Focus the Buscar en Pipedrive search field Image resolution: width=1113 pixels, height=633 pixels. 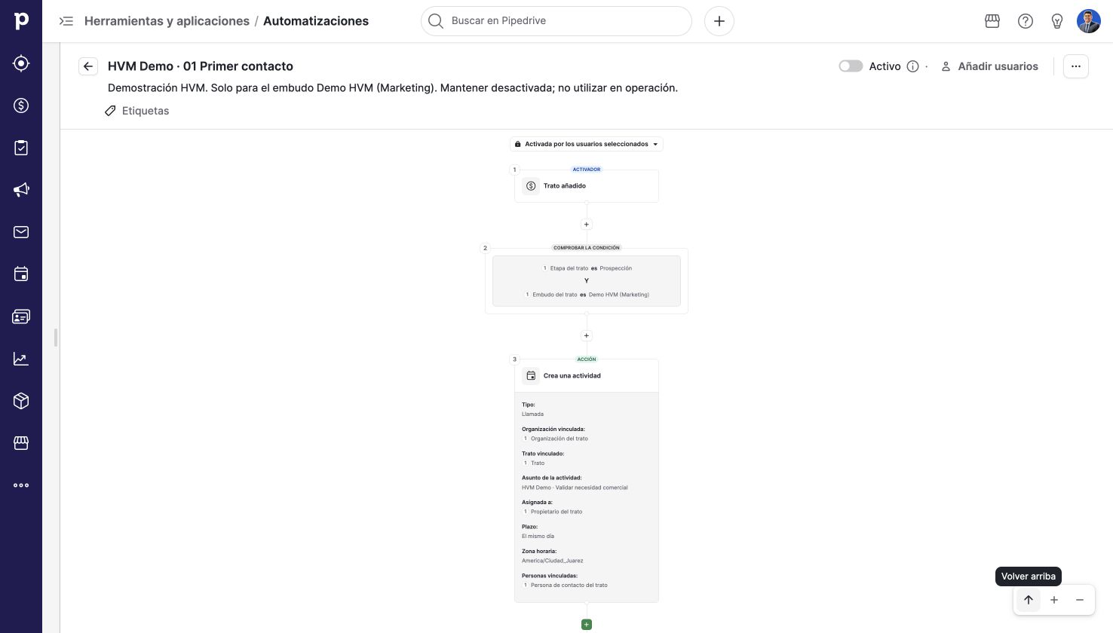tap(556, 21)
